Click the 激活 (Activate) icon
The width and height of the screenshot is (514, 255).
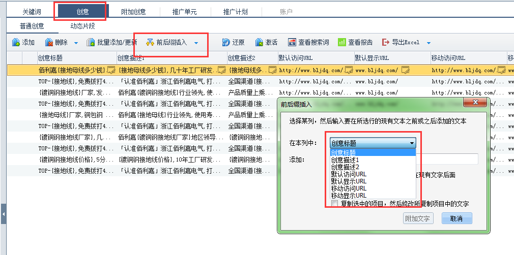click(x=259, y=43)
